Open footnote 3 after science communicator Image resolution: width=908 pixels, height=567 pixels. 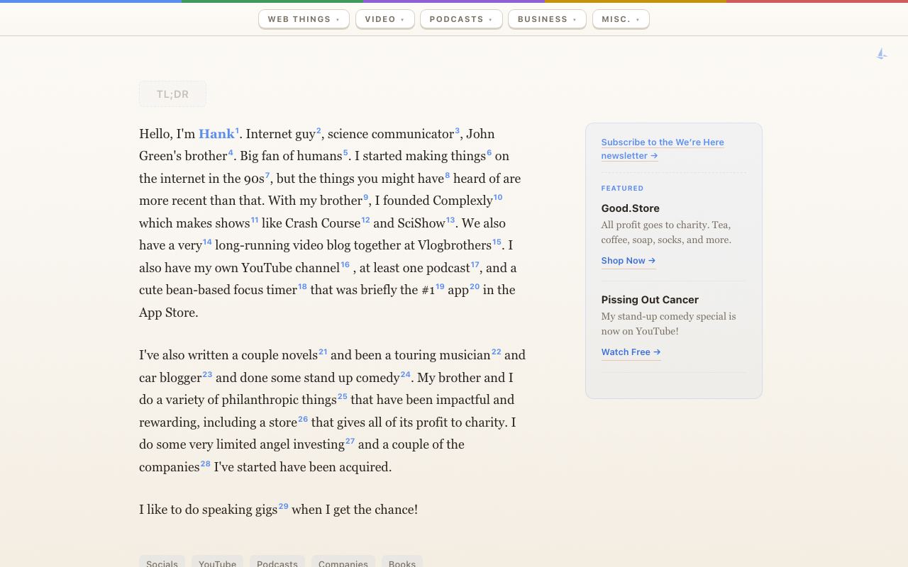[457, 130]
